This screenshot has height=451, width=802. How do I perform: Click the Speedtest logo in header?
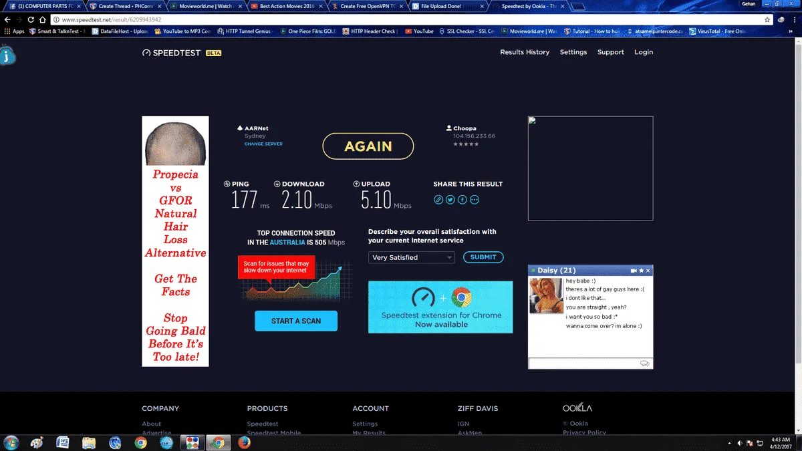pos(171,52)
